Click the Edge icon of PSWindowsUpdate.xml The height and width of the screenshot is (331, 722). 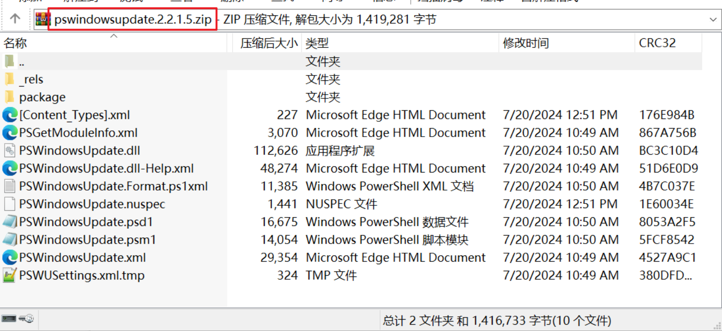coord(10,258)
